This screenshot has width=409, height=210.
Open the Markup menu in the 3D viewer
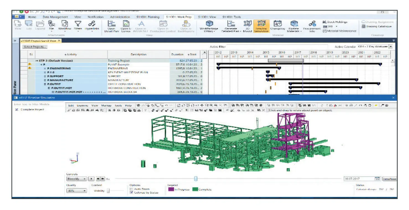(106, 105)
